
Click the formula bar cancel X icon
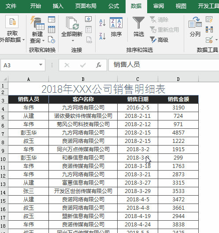67,65
